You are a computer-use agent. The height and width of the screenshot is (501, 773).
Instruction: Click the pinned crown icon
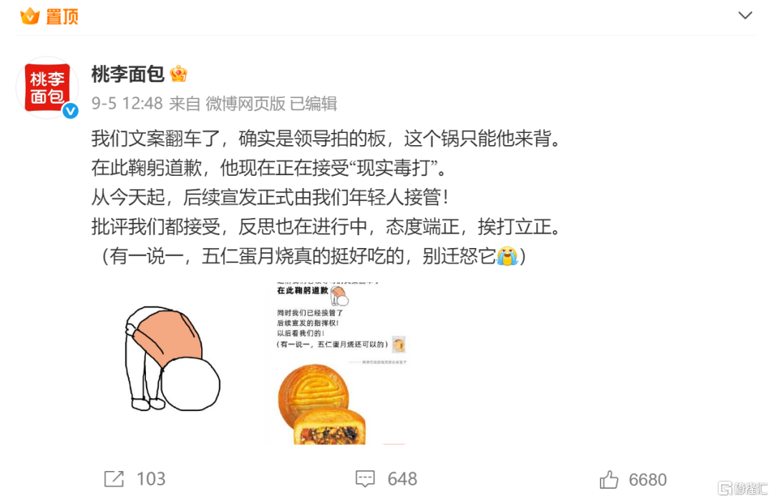[30, 16]
